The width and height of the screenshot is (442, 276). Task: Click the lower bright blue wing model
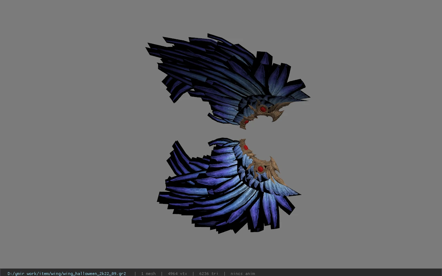coord(229,186)
